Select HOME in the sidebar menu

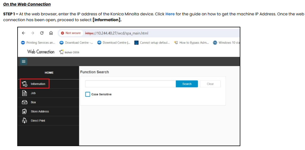coord(49,73)
